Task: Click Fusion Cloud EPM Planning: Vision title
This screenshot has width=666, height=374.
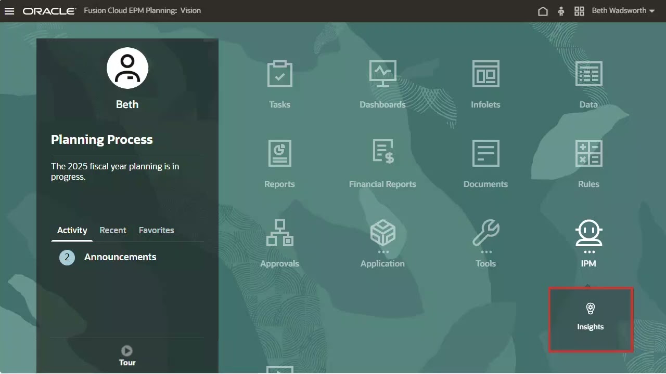Action: (x=142, y=10)
